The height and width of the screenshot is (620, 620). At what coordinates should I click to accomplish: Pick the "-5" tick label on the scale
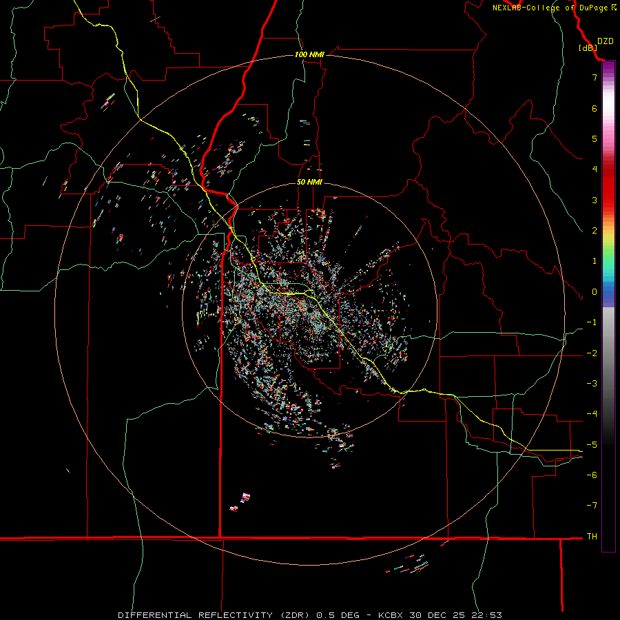click(x=592, y=445)
